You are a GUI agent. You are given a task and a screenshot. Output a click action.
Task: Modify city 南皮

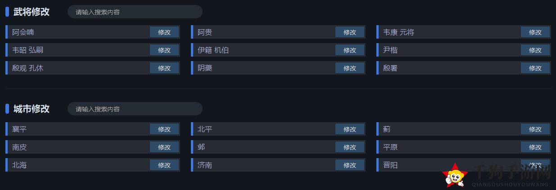click(x=164, y=147)
